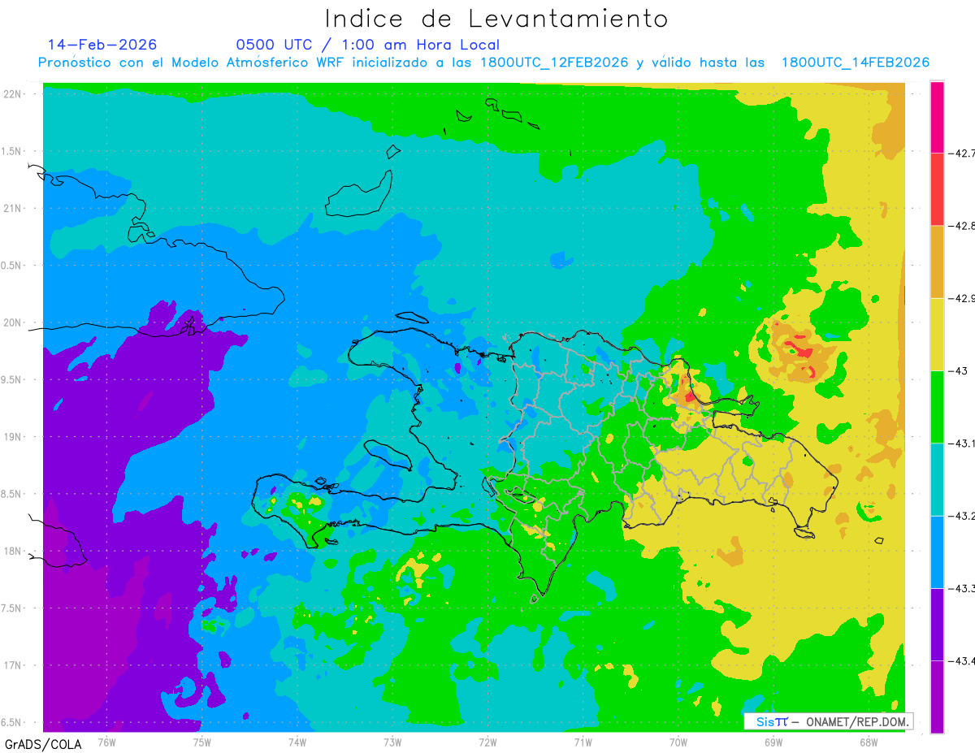This screenshot has width=975, height=753.
Task: Click the '-43.2' legend value
Action: (x=961, y=516)
